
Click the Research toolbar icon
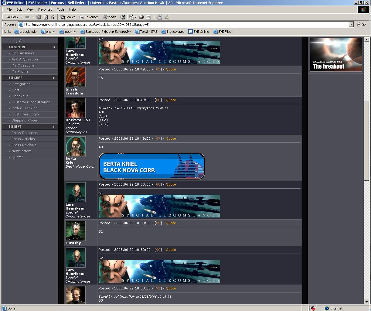click(x=167, y=17)
